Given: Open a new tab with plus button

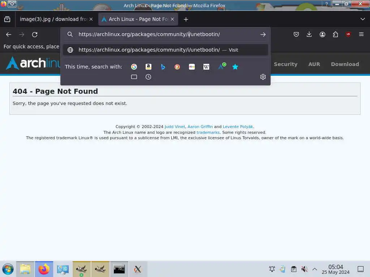Looking at the screenshot, I should point(186,19).
